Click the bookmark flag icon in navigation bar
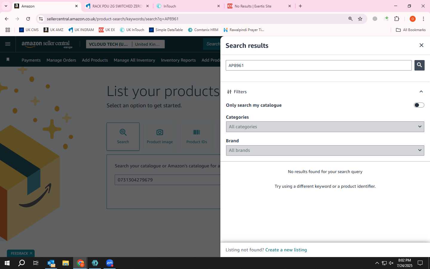430x269 pixels. point(8,59)
